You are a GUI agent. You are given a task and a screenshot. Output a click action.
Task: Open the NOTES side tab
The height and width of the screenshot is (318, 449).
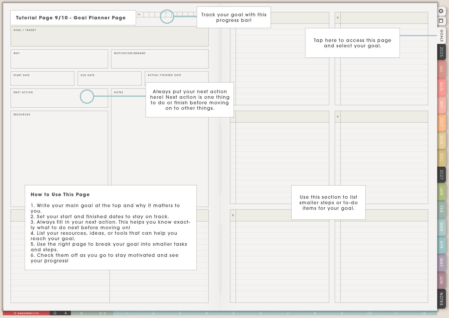point(441,299)
